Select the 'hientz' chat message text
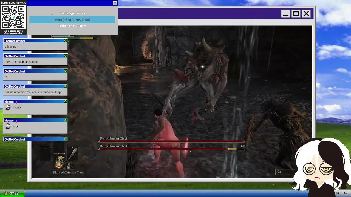 (x=17, y=108)
